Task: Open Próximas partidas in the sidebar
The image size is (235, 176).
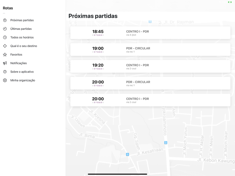Action: tap(22, 20)
